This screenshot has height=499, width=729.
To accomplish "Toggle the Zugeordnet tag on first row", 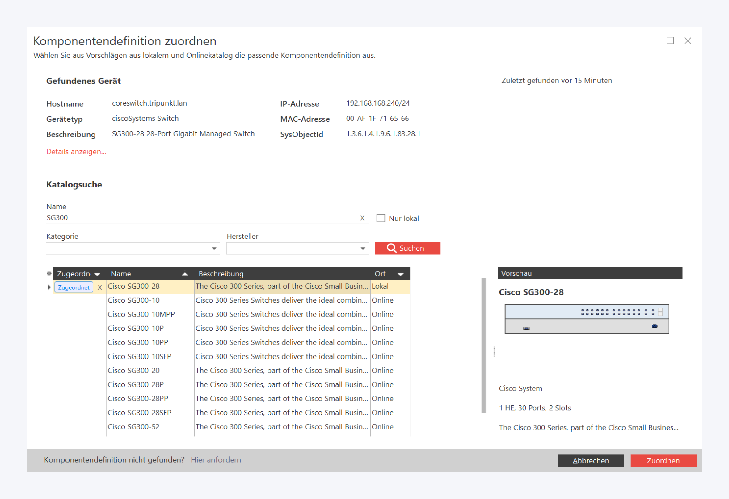I will click(x=74, y=287).
